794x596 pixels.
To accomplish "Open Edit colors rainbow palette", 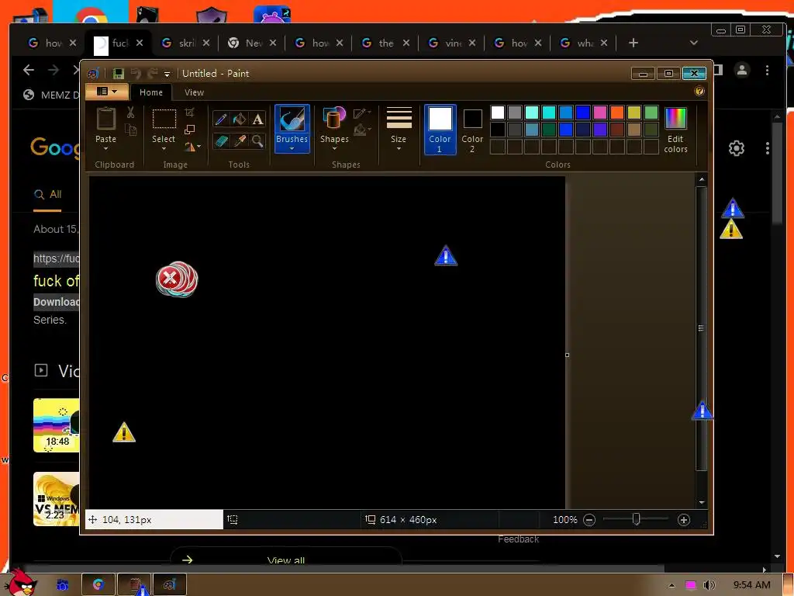I will (675, 130).
